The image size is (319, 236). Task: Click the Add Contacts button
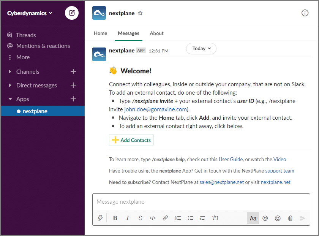pyautogui.click(x=131, y=140)
